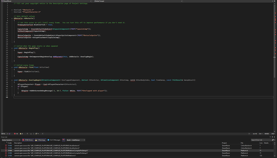
Task: Click the Ch: 1 column indicator
Action: (260, 134)
